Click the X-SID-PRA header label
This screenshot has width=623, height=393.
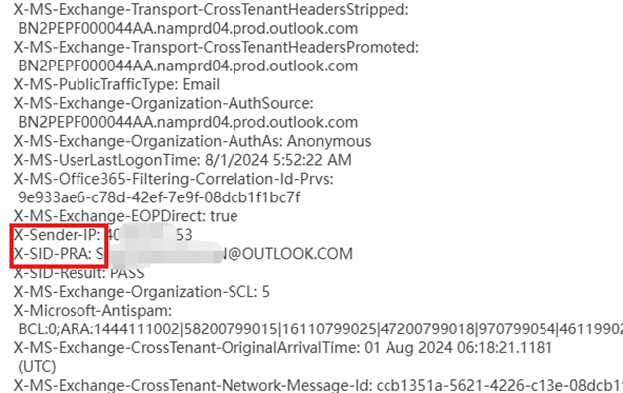pyautogui.click(x=53, y=254)
